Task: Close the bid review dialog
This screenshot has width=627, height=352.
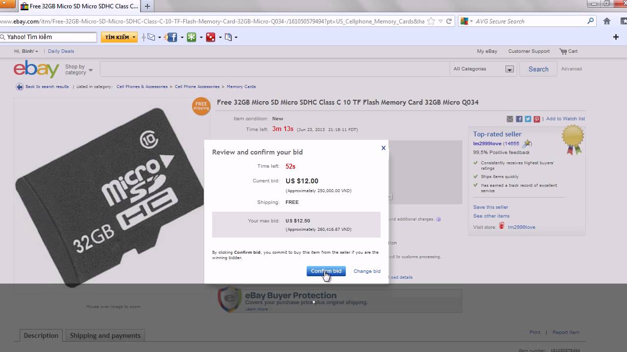Action: [x=384, y=148]
